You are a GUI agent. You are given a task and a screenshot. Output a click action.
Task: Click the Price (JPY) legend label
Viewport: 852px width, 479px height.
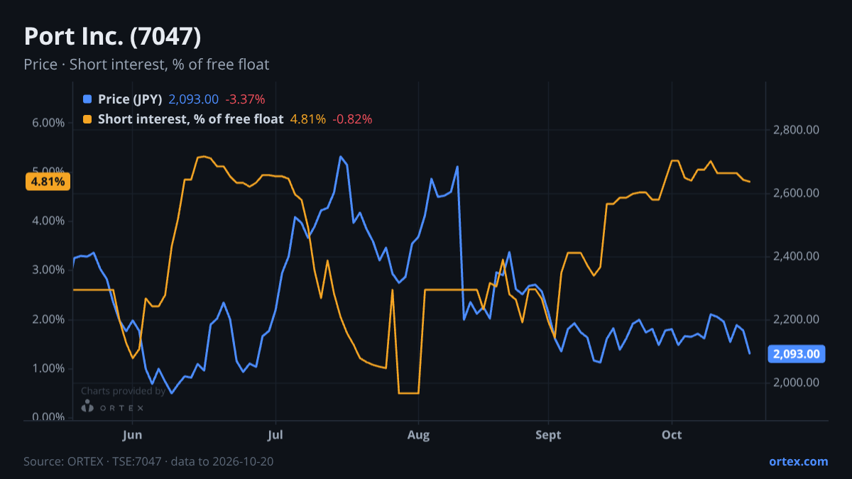[131, 99]
